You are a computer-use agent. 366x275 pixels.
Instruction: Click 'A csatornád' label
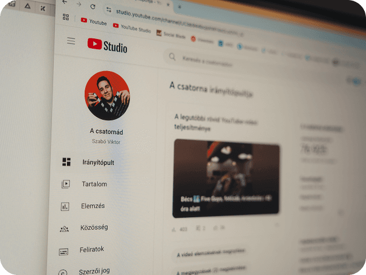[106, 132]
